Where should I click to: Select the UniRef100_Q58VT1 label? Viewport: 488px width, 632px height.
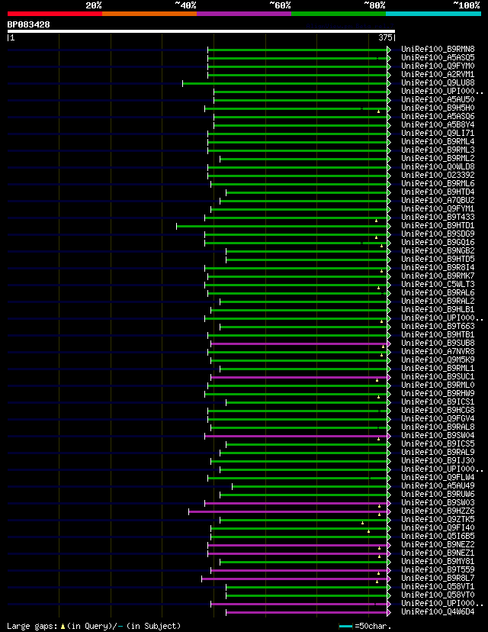pyautogui.click(x=438, y=586)
